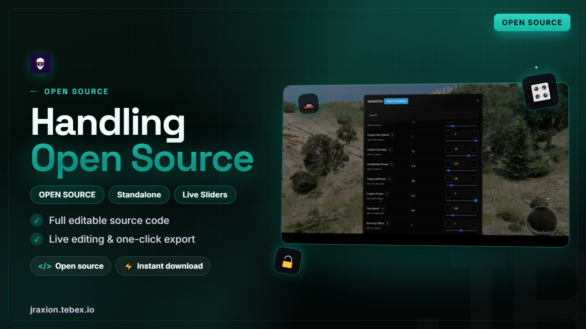Image resolution: width=586 pixels, height=329 pixels.
Task: Click the MONSTER vehicle name label
Action: 375,101
